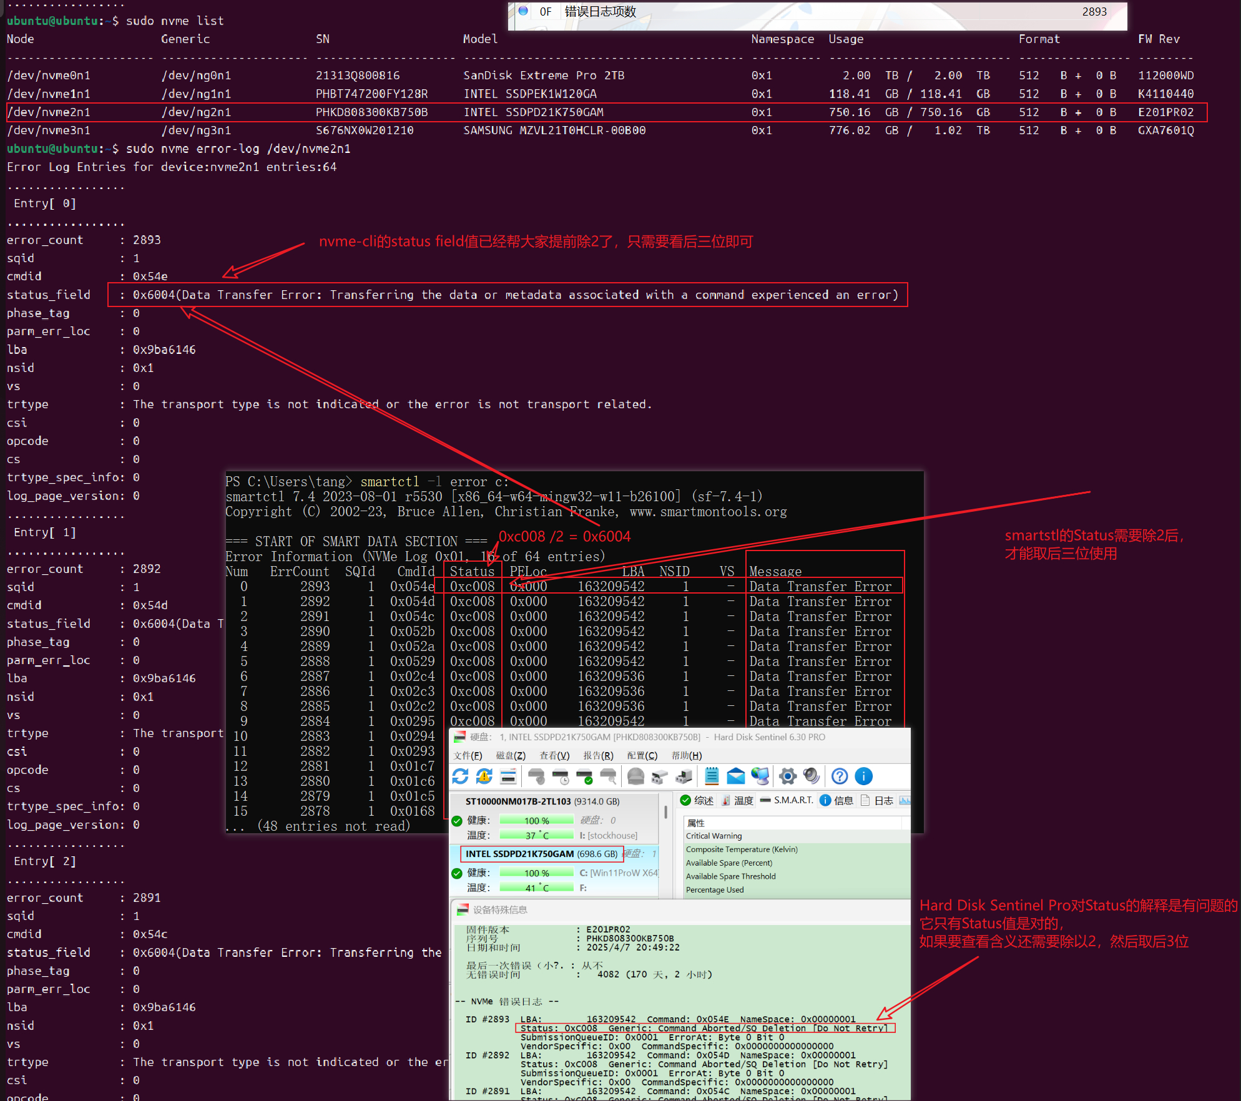Click www.smartmontools.org in PowerShell output
The image size is (1241, 1101).
(x=708, y=512)
